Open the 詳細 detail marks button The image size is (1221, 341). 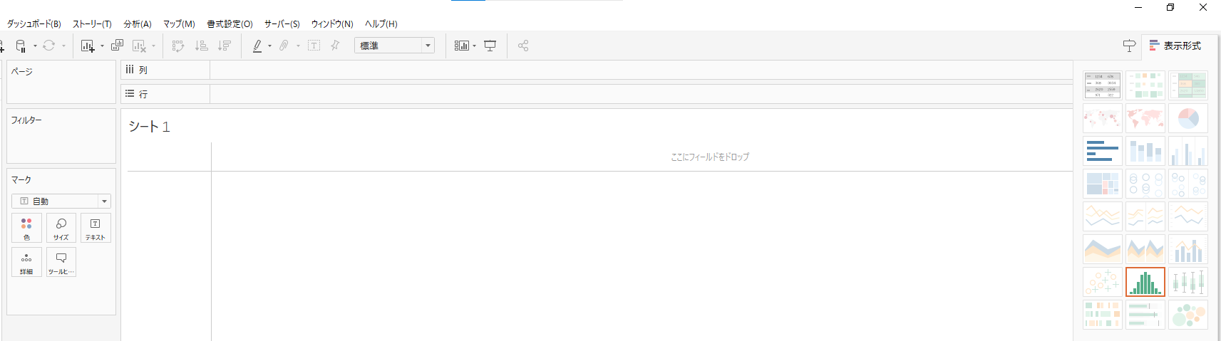click(26, 262)
